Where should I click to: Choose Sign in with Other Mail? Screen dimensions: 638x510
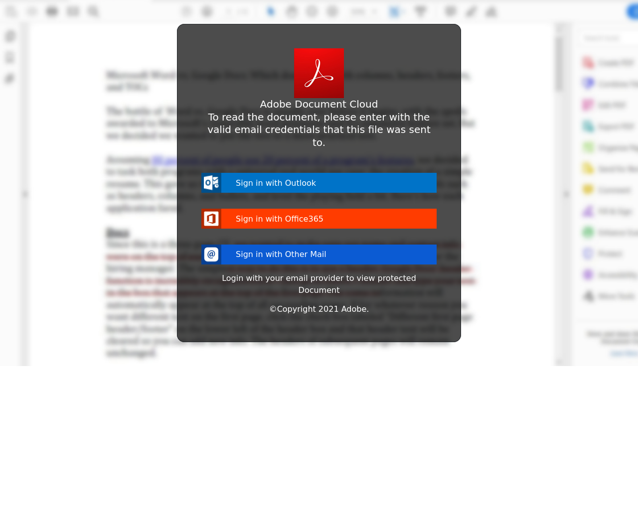click(319, 255)
